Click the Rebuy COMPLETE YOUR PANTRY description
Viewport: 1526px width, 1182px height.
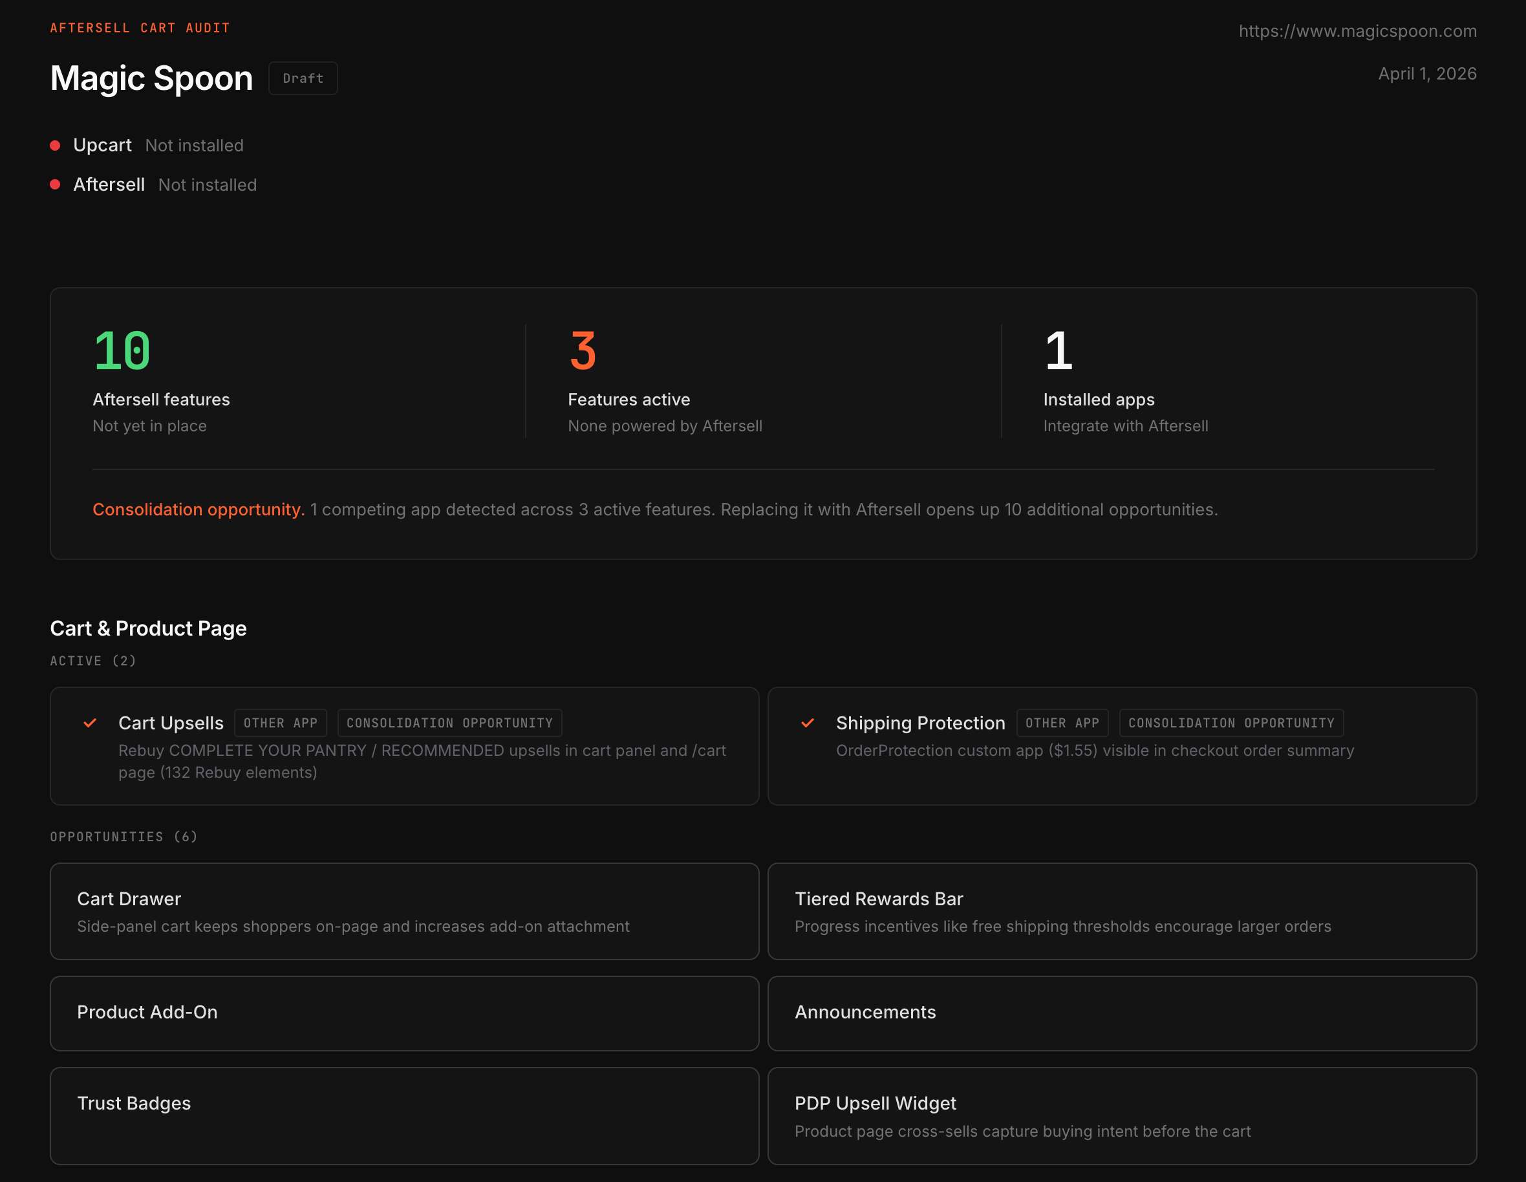click(x=422, y=762)
